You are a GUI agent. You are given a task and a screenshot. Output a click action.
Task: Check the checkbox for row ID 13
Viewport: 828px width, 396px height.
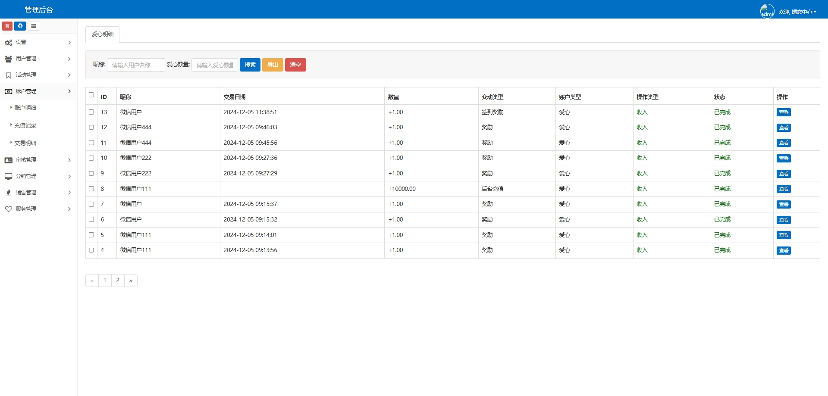[x=91, y=112]
